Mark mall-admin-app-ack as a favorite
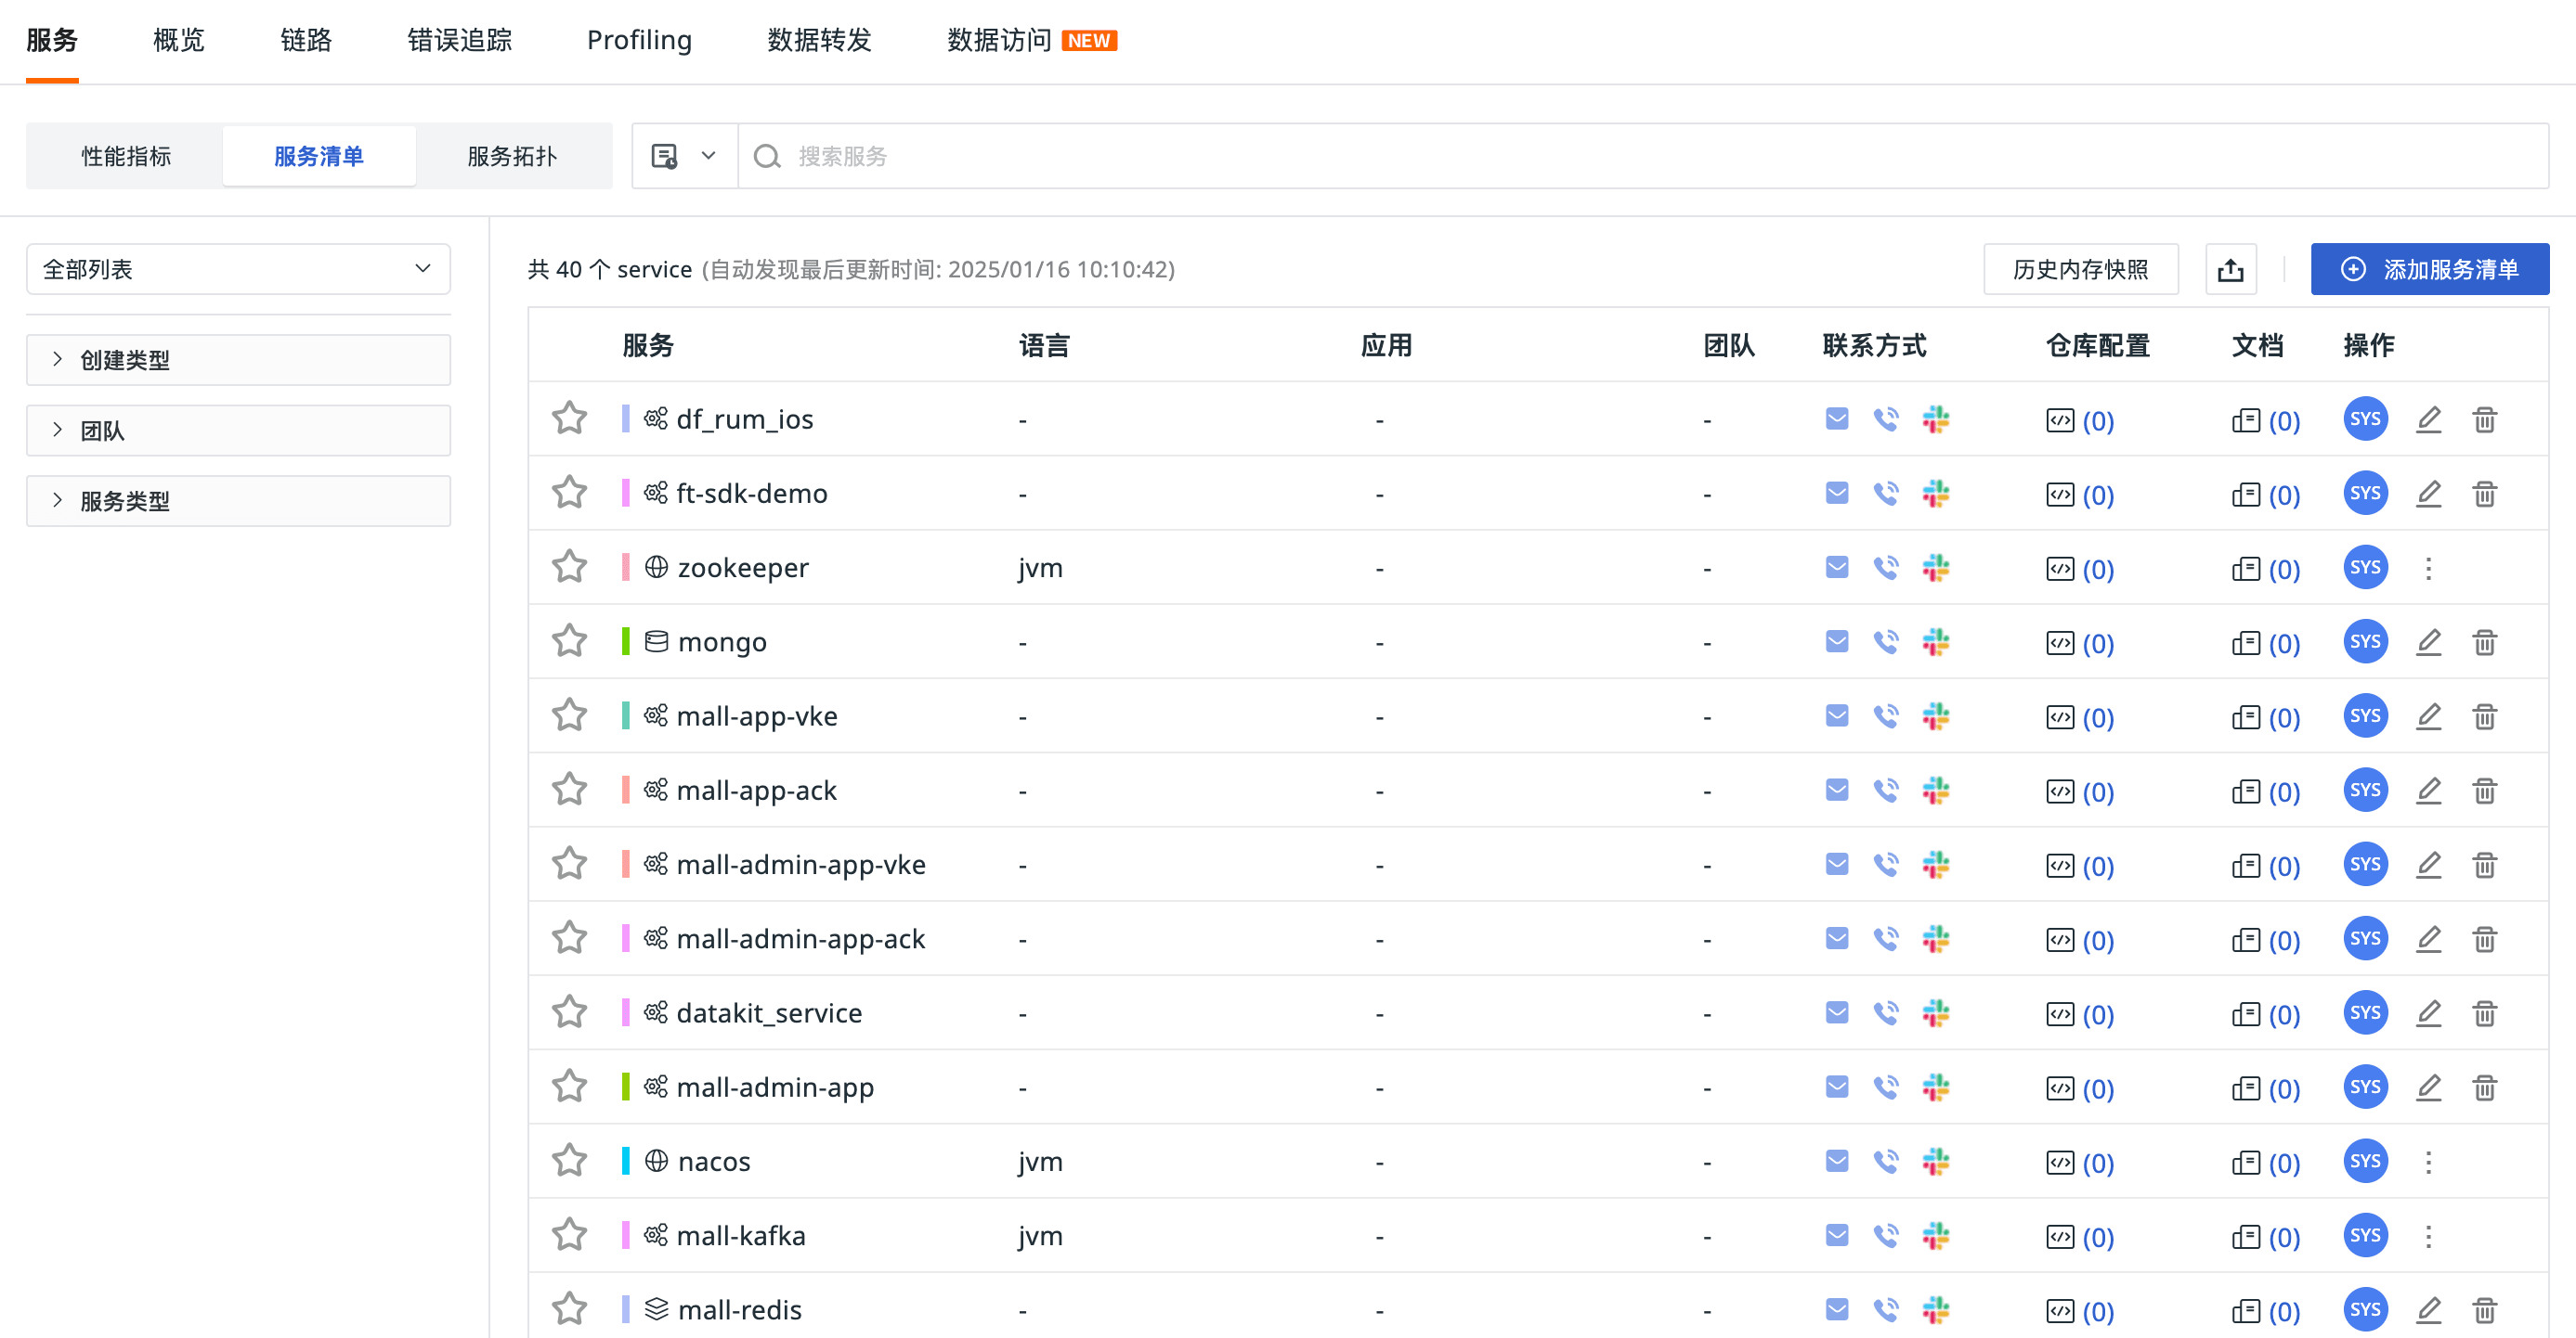Viewport: 2576px width, 1338px height. pos(570,938)
